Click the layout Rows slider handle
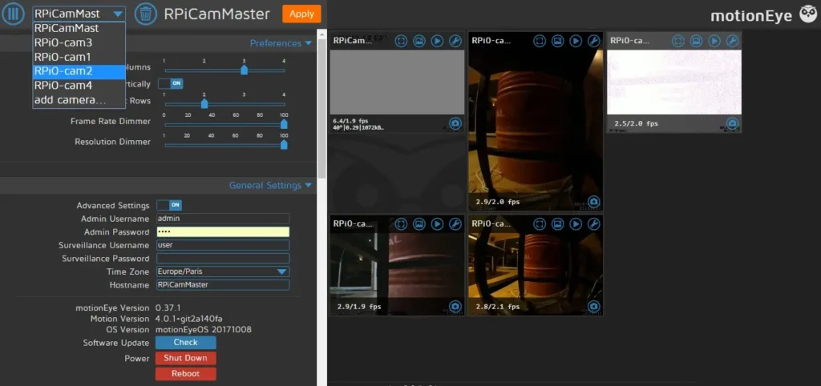Image resolution: width=821 pixels, height=386 pixels. (204, 103)
